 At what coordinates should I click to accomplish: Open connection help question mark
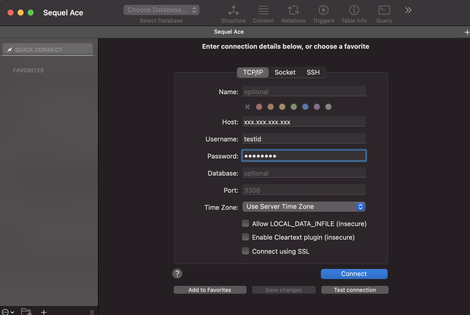coord(177,274)
